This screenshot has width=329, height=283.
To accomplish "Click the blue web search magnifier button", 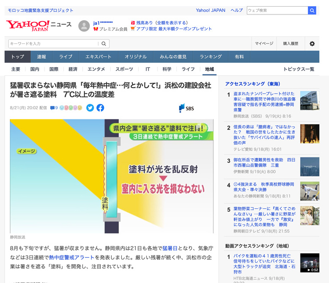I will pyautogui.click(x=312, y=11).
